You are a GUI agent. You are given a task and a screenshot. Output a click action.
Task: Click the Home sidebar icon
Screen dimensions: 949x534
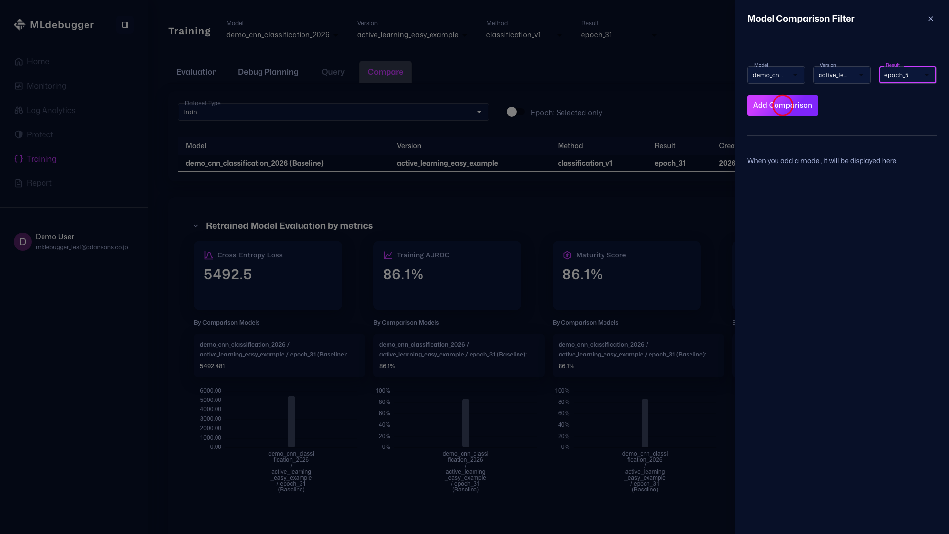pos(19,62)
